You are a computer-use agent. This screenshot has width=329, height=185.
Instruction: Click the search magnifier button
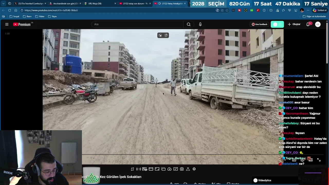pyautogui.click(x=189, y=24)
